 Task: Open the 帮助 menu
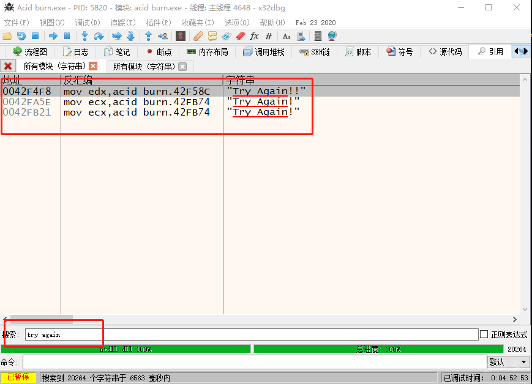[x=272, y=23]
